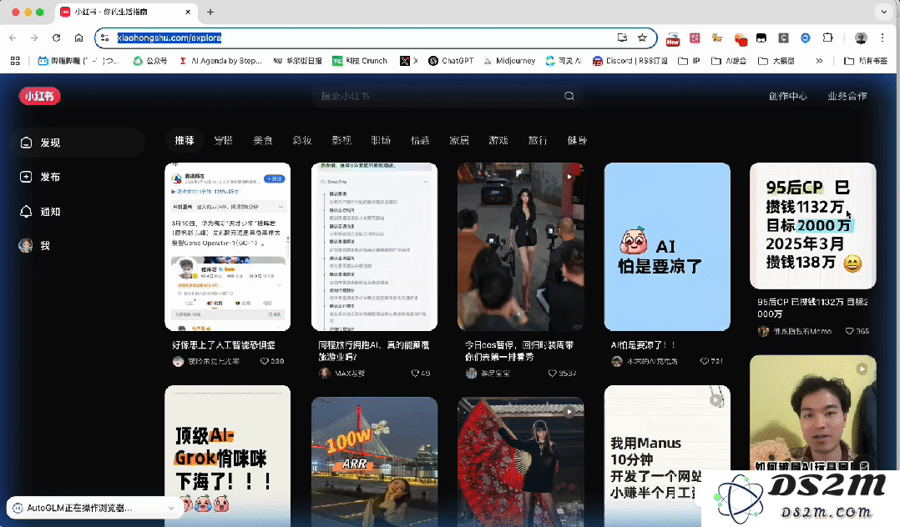900x527 pixels.
Task: Open the AI综合 bookmarks folder
Action: pos(729,61)
